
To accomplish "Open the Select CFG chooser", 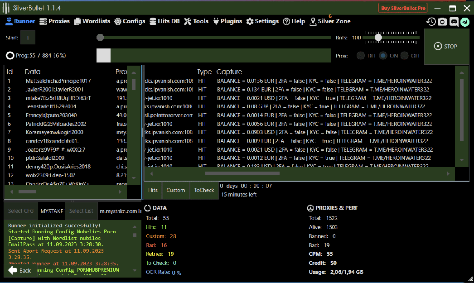I will (21, 211).
